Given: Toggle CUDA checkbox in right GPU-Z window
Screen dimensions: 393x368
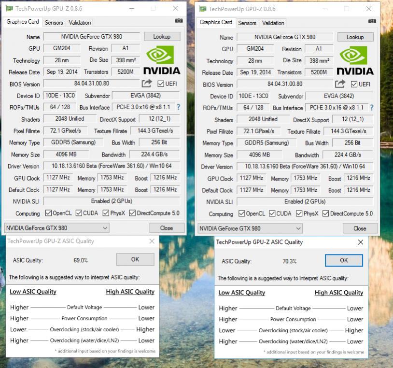Looking at the screenshot, I should pos(272,213).
